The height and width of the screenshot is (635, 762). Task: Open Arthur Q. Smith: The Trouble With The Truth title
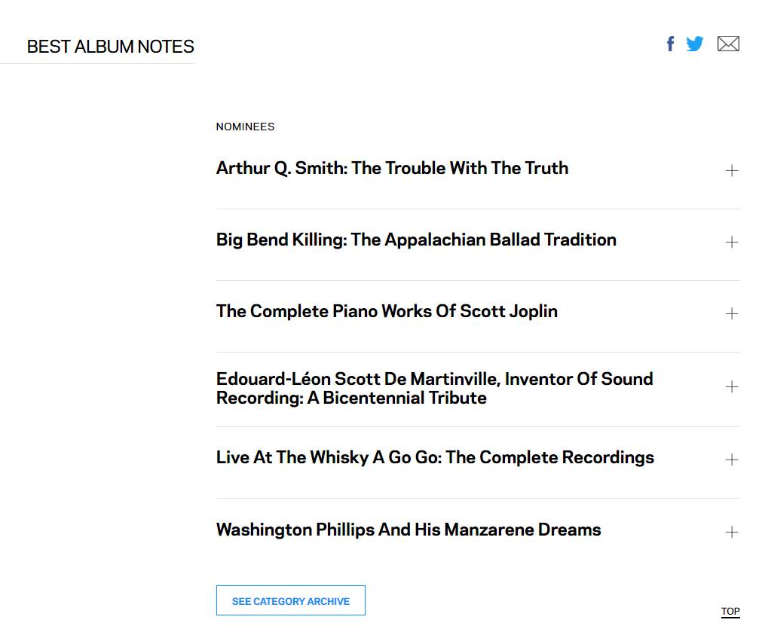click(x=392, y=168)
